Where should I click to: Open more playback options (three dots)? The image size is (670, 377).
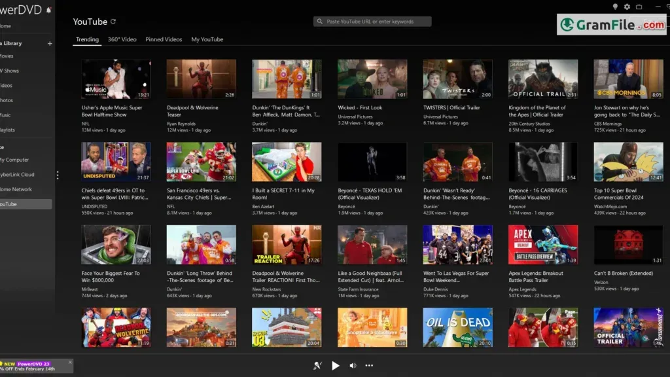point(369,365)
